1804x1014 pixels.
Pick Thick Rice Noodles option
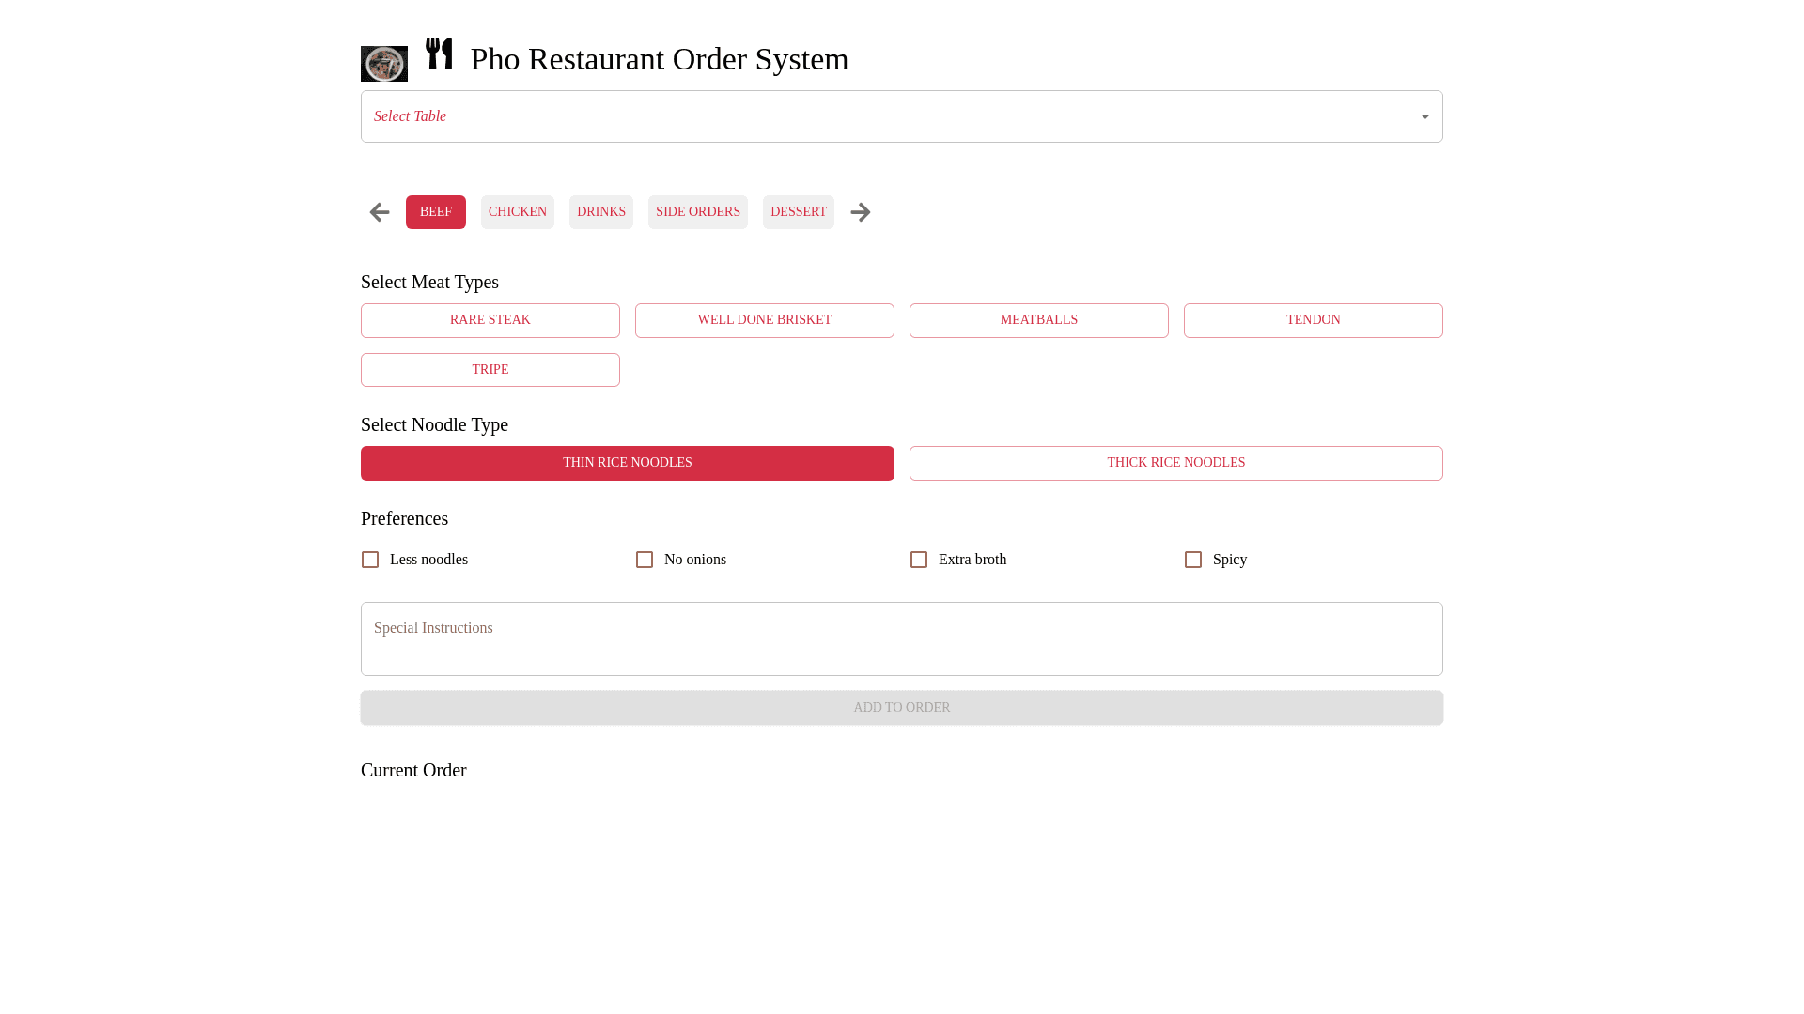[x=1175, y=463]
